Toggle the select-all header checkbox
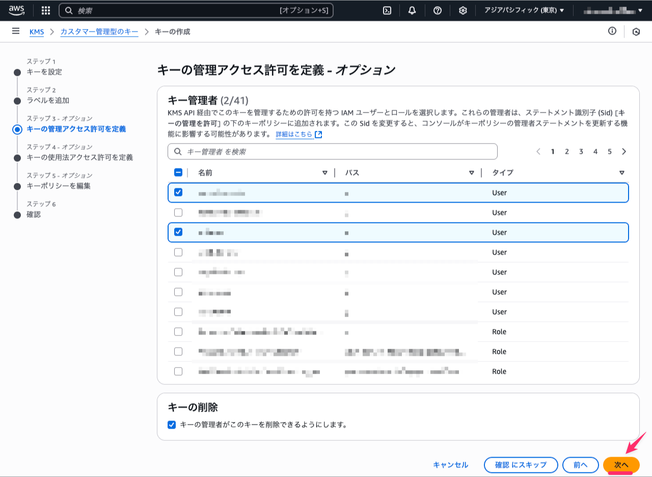The width and height of the screenshot is (652, 477). pos(178,173)
